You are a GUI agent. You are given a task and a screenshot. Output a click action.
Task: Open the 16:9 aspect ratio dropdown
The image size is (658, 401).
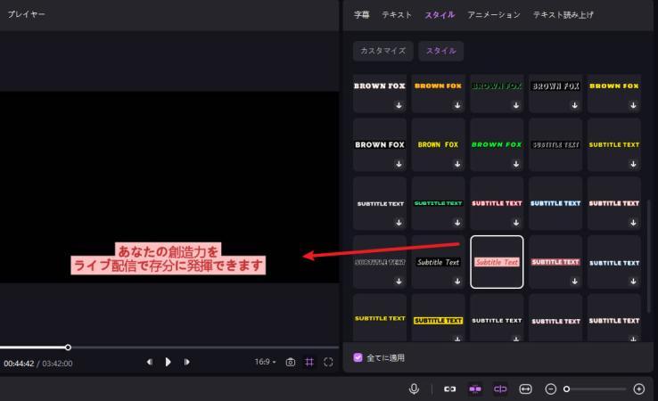[265, 362]
